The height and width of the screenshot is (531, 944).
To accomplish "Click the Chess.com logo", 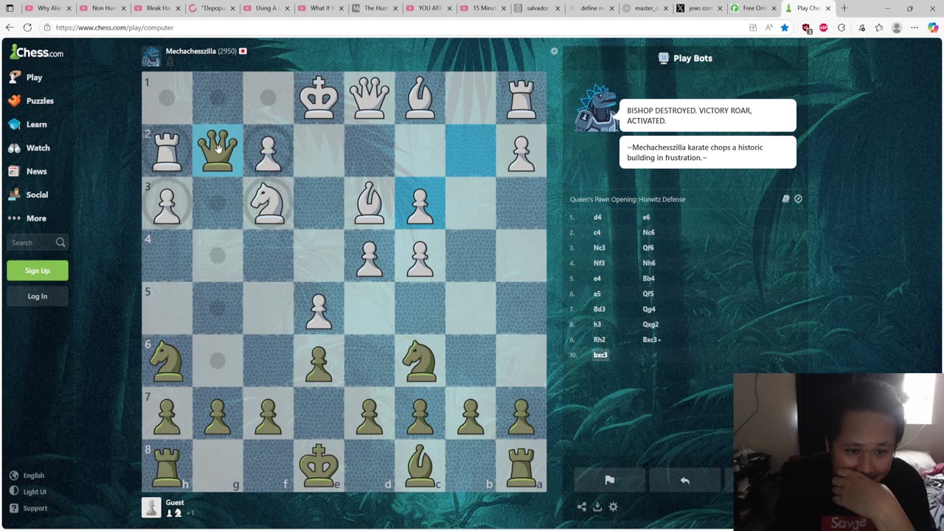I will coord(36,52).
